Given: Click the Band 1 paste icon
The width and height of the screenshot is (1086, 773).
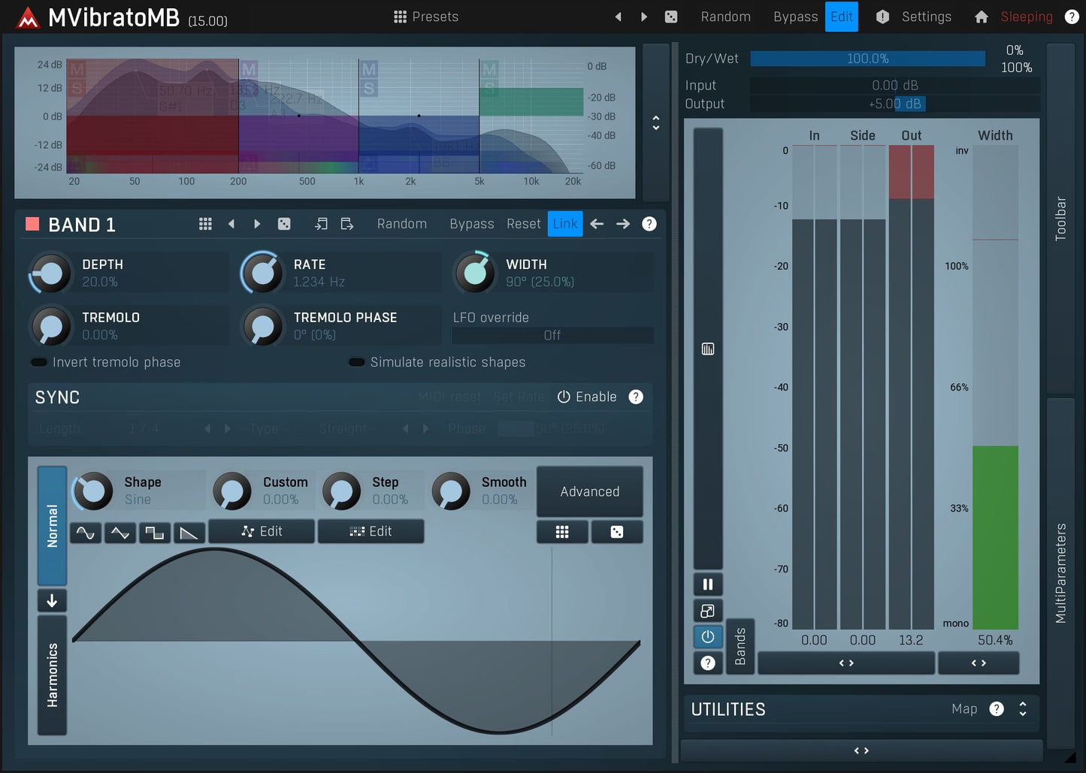Looking at the screenshot, I should pyautogui.click(x=346, y=224).
